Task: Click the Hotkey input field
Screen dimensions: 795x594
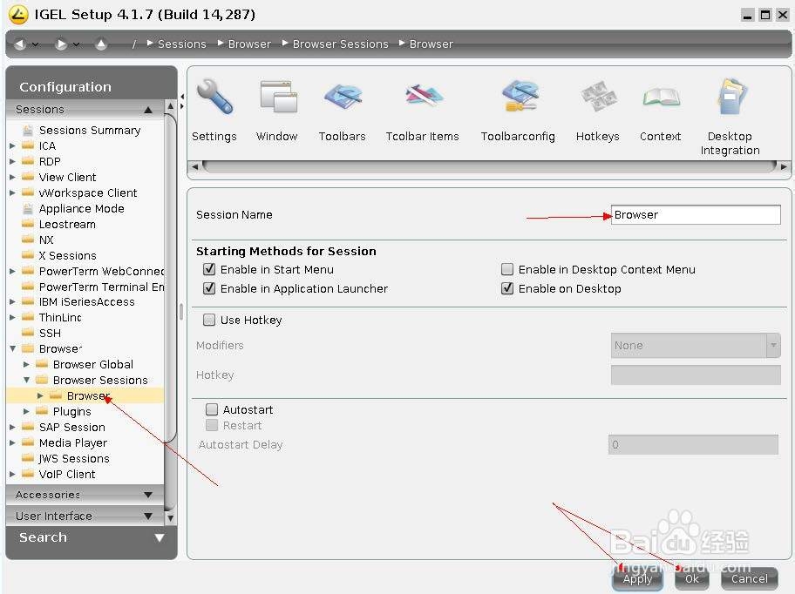Action: click(x=695, y=375)
